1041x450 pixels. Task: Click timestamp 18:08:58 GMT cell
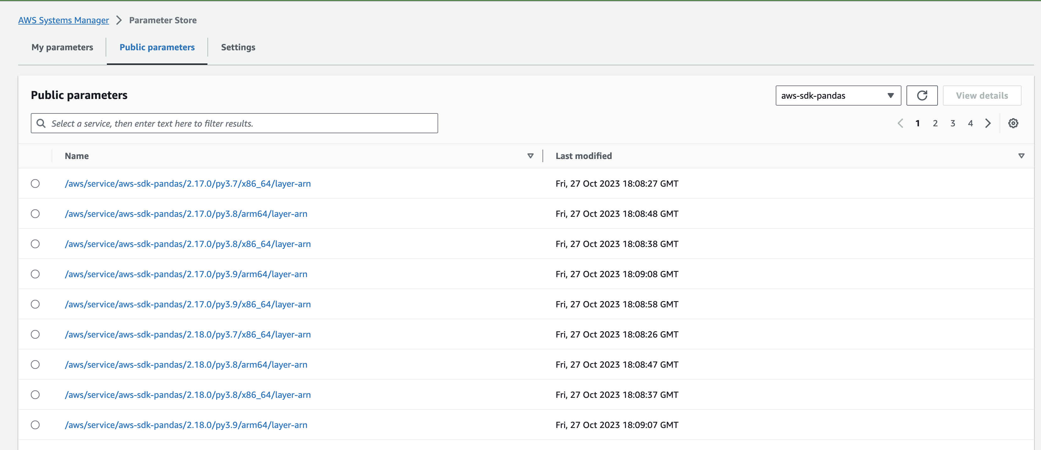[x=617, y=304]
